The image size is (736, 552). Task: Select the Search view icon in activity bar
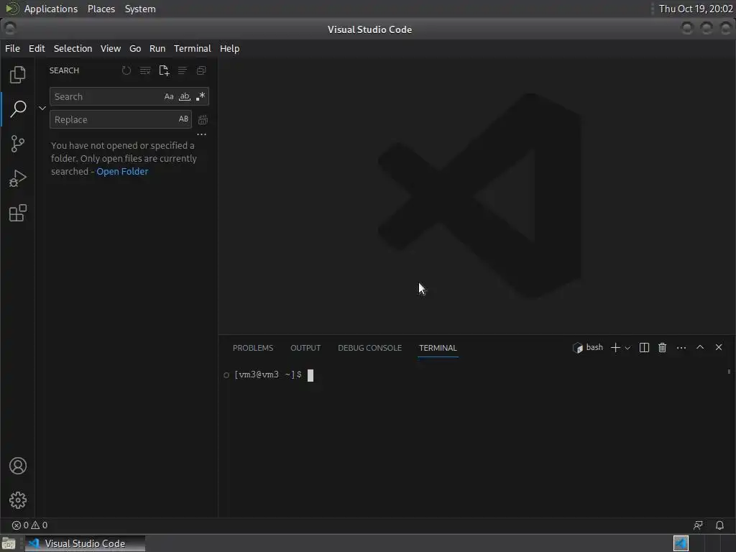17,109
